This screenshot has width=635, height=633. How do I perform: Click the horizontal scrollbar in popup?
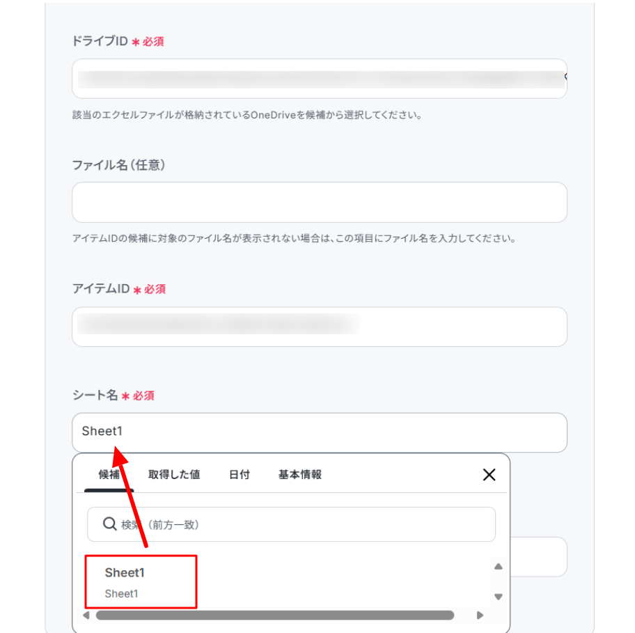tap(274, 615)
